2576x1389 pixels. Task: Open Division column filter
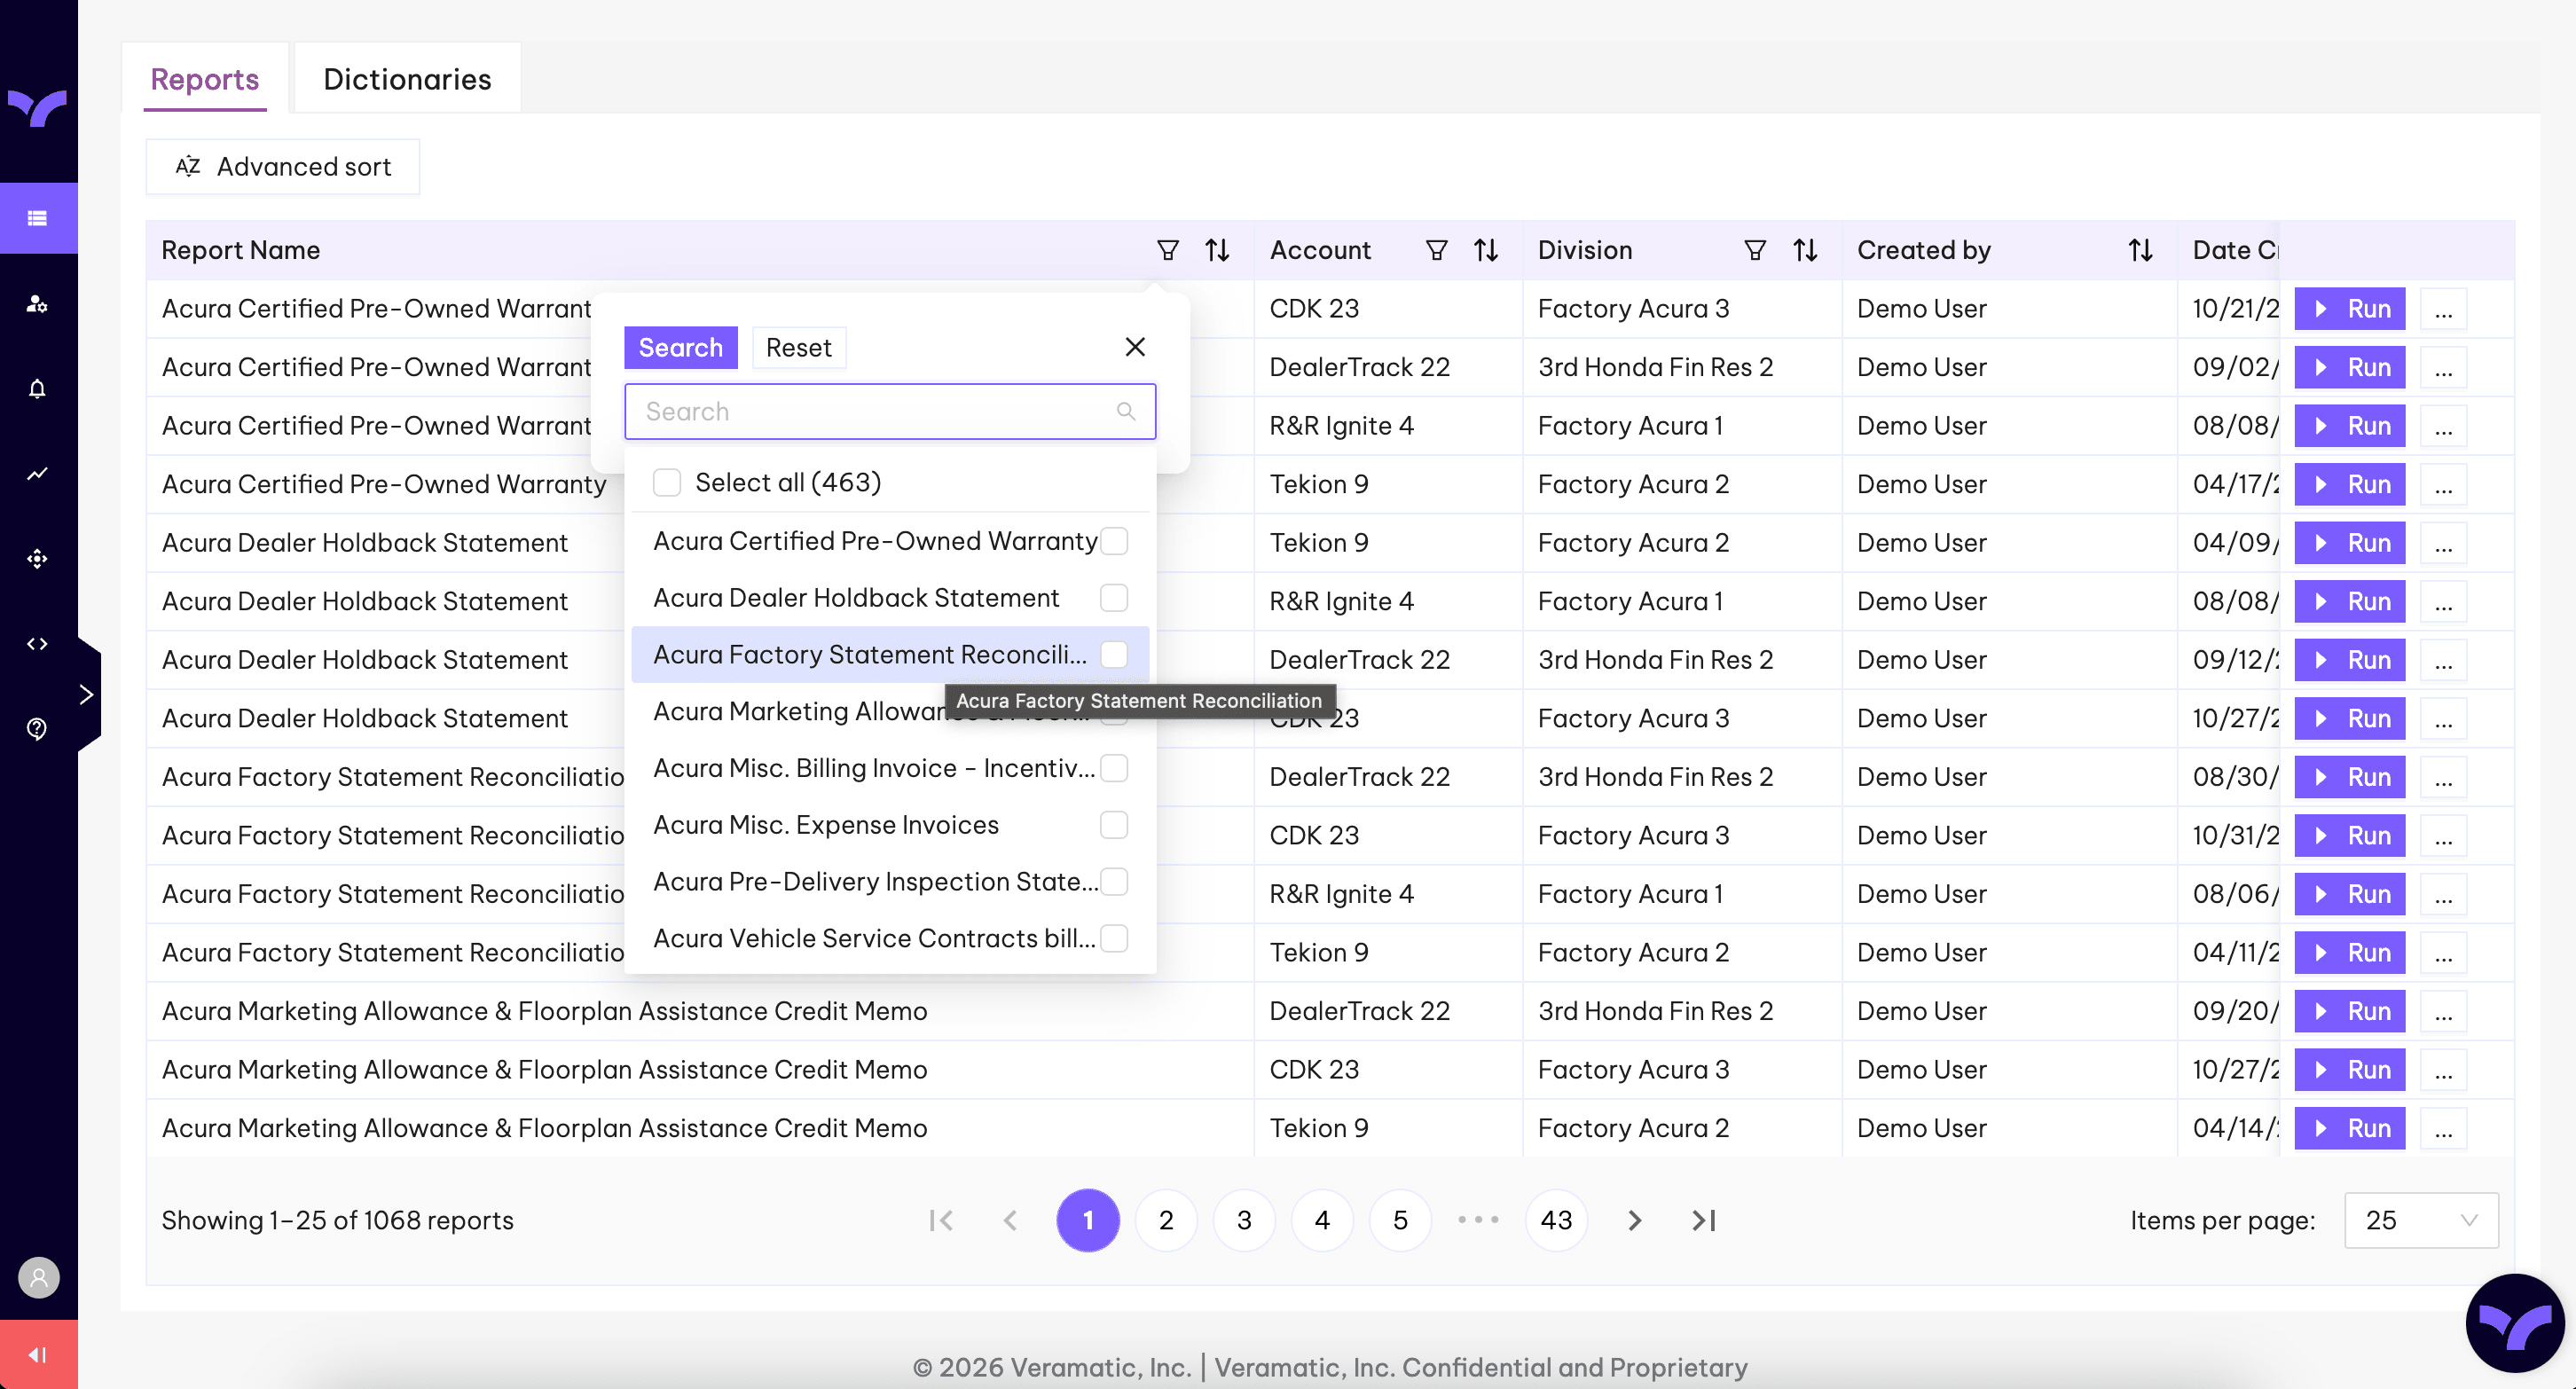point(1755,250)
